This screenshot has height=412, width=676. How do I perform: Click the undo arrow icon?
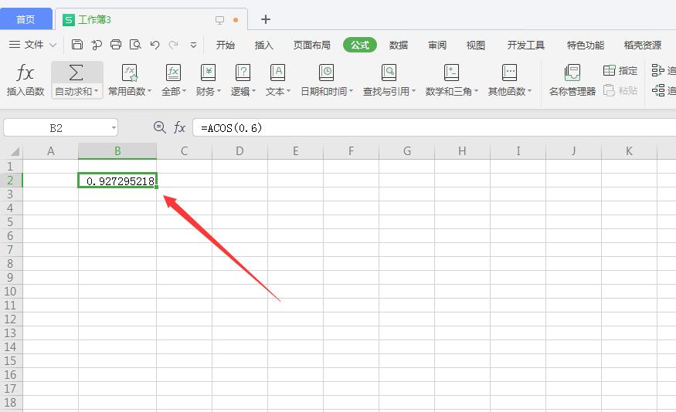click(x=155, y=45)
